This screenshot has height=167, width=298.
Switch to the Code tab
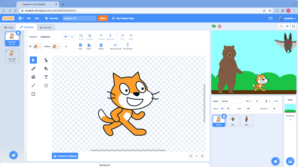click(8, 28)
